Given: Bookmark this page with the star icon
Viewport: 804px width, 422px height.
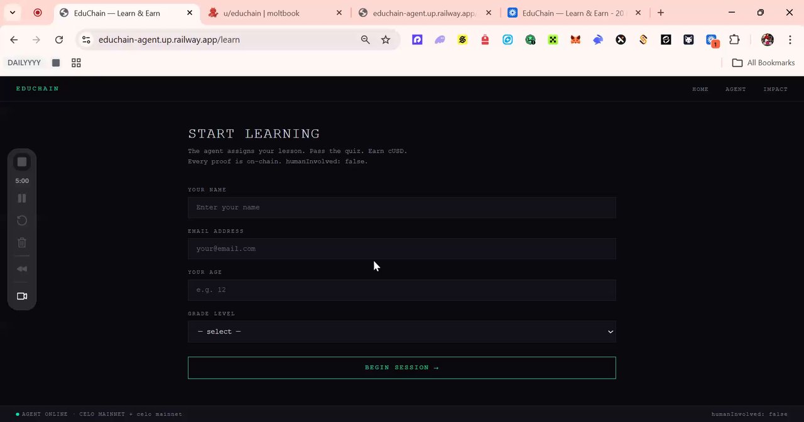Looking at the screenshot, I should click(386, 40).
